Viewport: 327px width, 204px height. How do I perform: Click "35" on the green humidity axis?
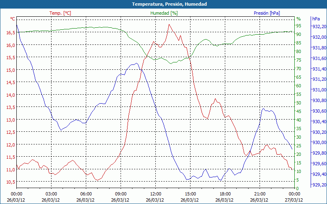coord(299,129)
